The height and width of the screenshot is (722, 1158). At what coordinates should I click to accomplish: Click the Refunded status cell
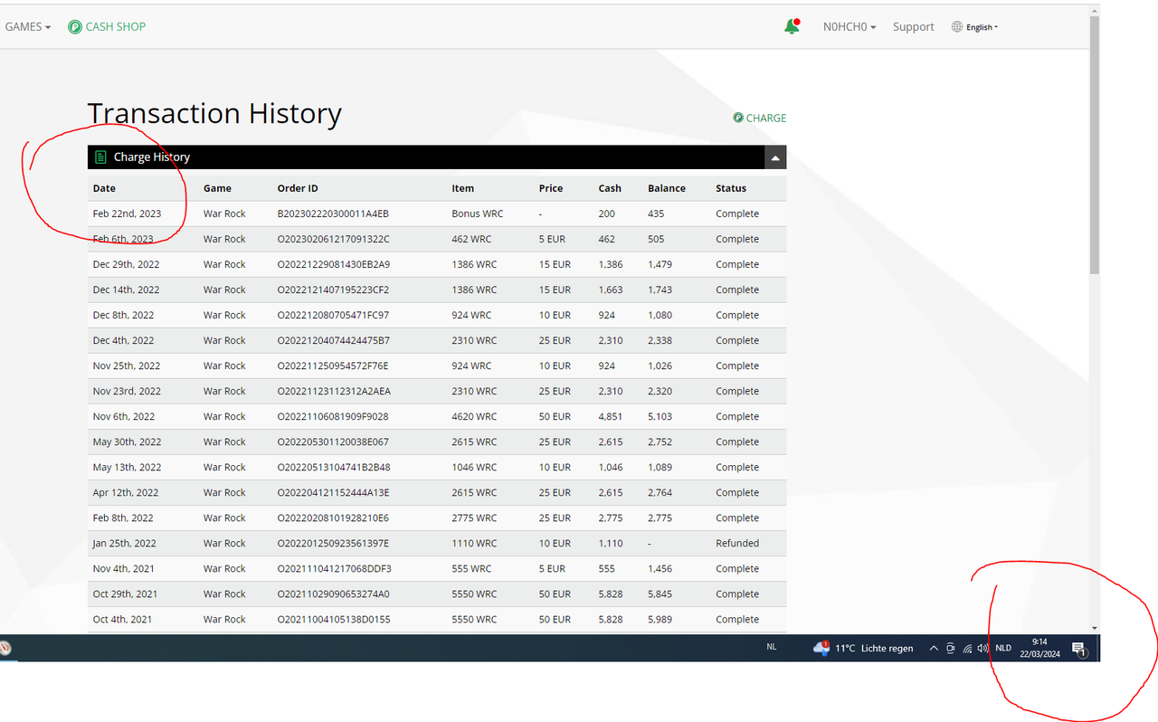pyautogui.click(x=737, y=543)
